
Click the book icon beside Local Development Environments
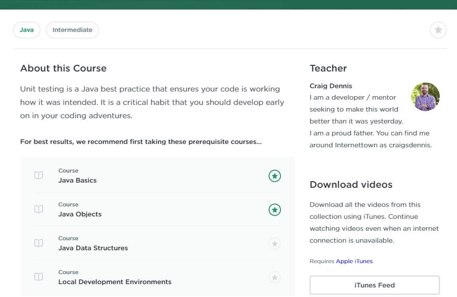click(39, 277)
